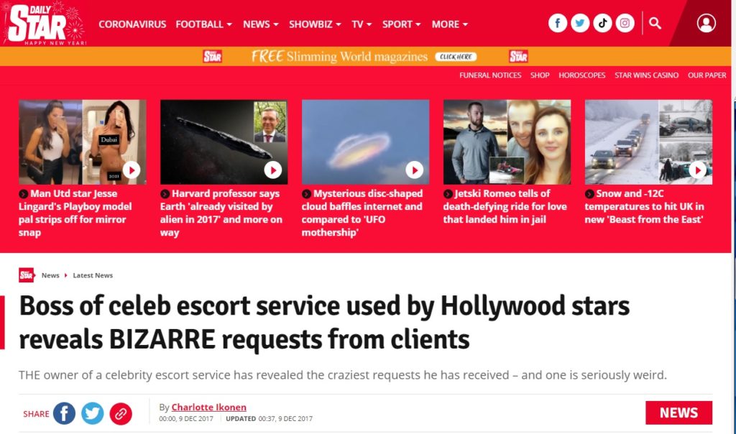
Task: Click the Latest News breadcrumb
Action: pyautogui.click(x=93, y=275)
